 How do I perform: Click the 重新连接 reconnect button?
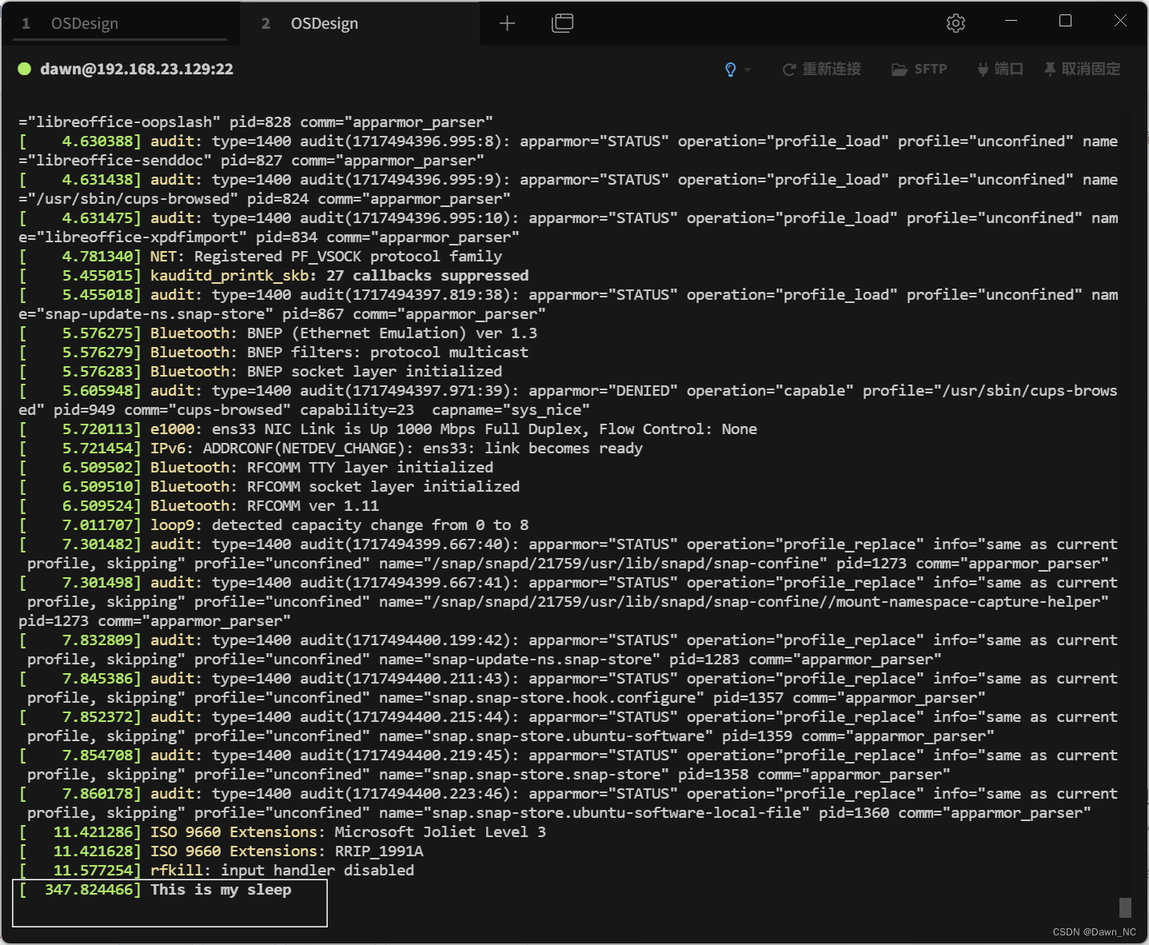821,70
